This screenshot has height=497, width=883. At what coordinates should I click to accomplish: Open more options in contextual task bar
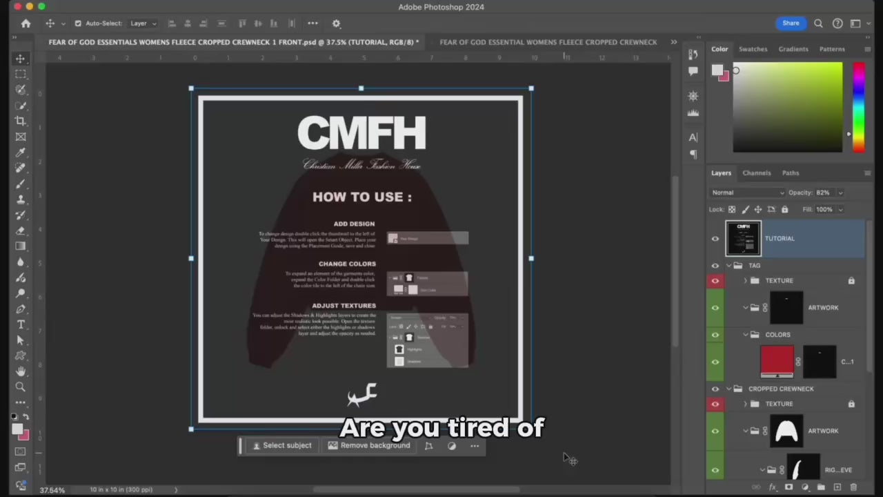click(x=475, y=446)
